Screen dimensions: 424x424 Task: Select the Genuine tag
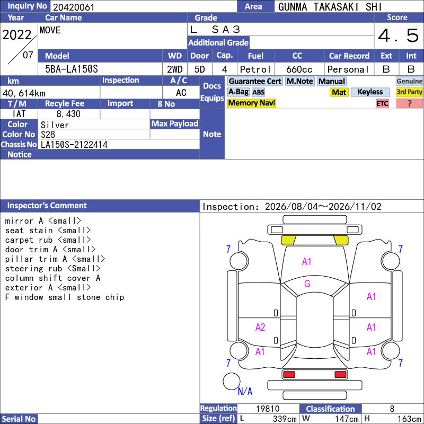pos(409,81)
